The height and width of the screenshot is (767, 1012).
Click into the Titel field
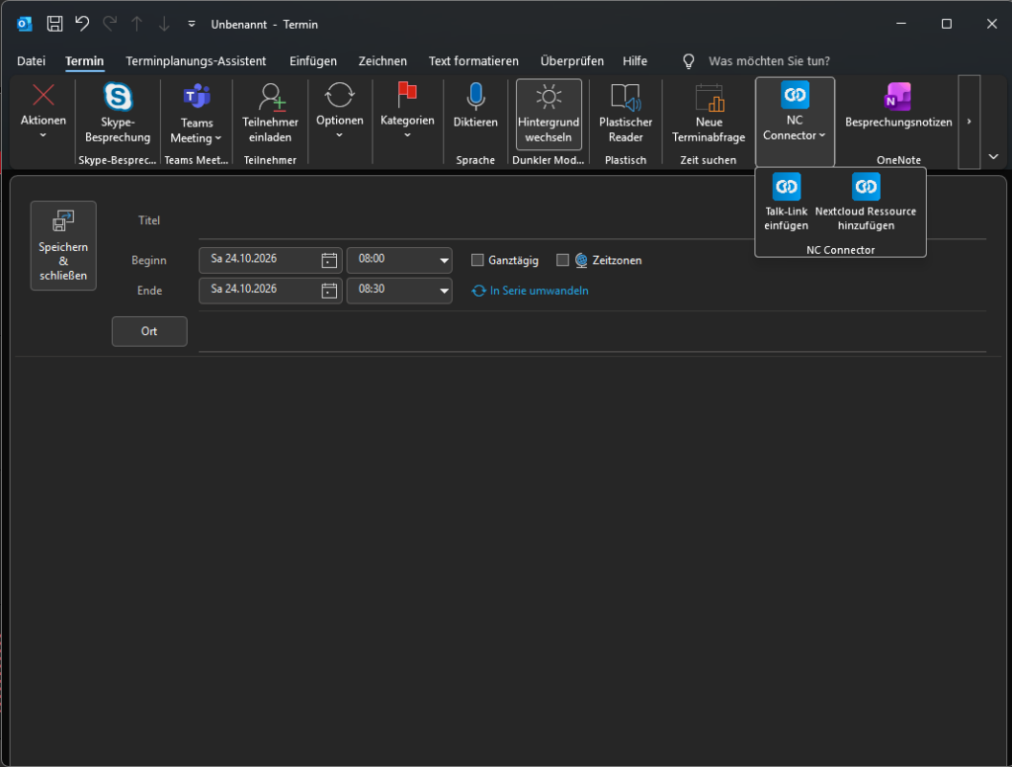click(x=592, y=220)
